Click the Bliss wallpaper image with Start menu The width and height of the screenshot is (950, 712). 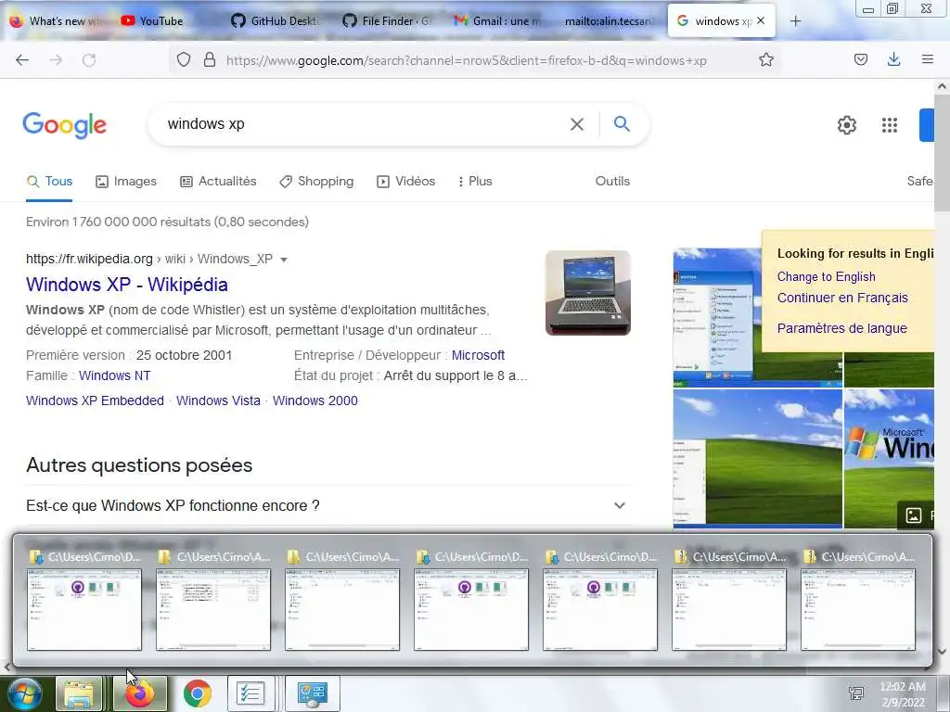pyautogui.click(x=717, y=318)
